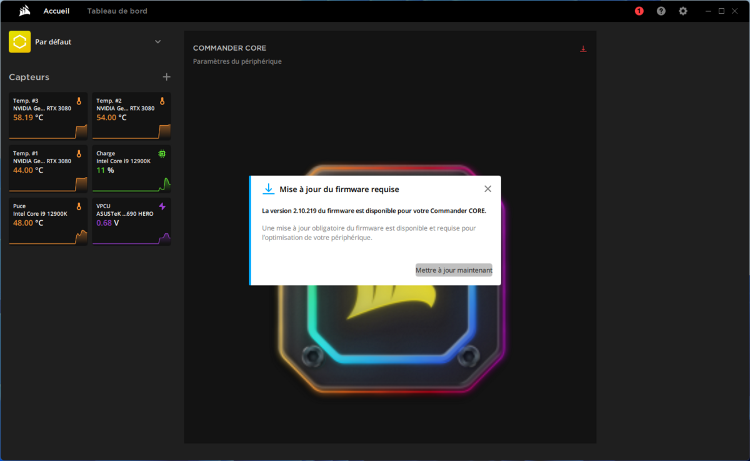Click the 54.00 °C temperature value

click(111, 117)
